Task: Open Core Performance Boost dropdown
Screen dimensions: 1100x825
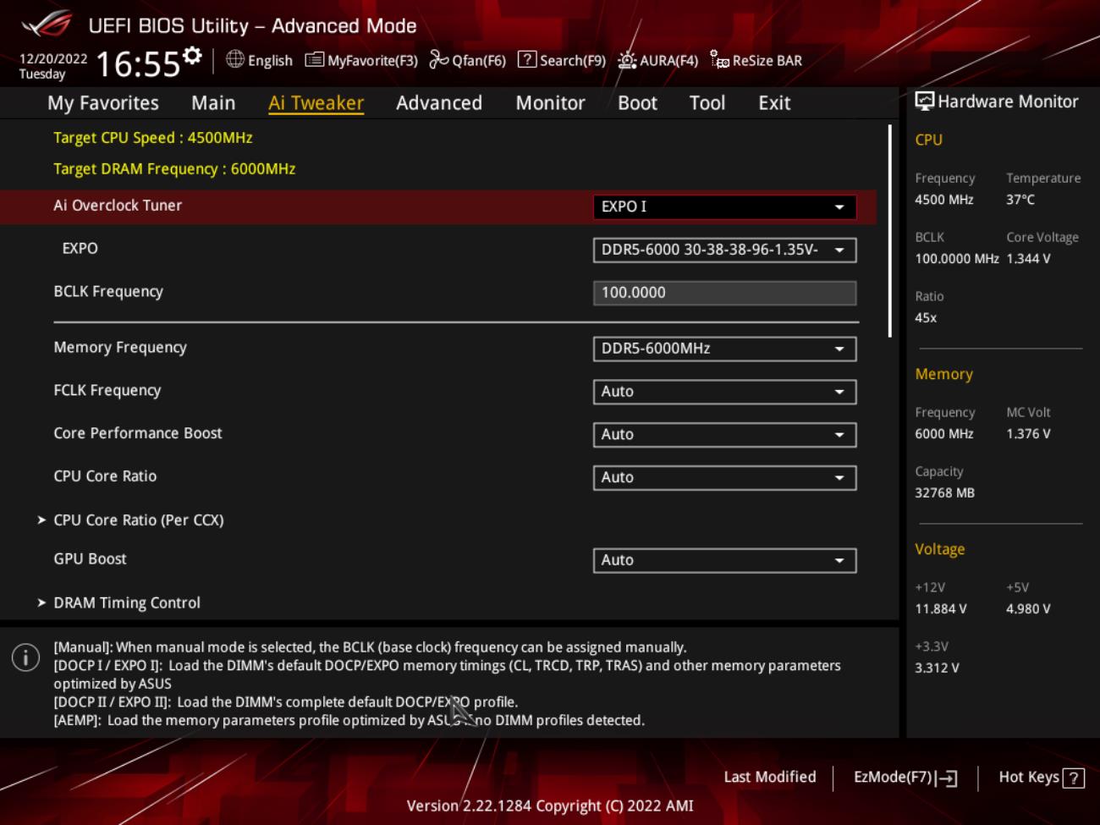Action: (x=724, y=435)
